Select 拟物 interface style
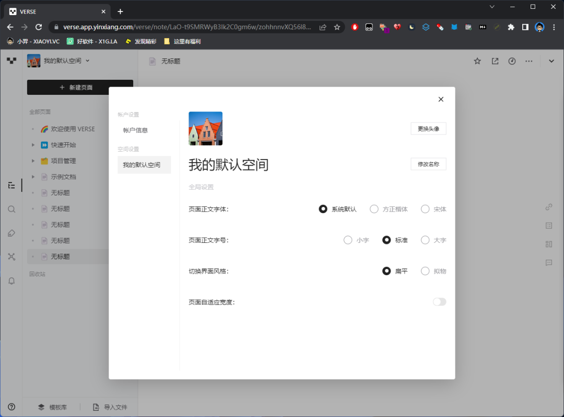 pos(425,271)
